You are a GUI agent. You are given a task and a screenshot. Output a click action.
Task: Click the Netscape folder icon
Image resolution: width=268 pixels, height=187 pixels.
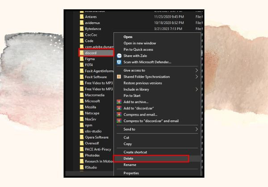82,113
